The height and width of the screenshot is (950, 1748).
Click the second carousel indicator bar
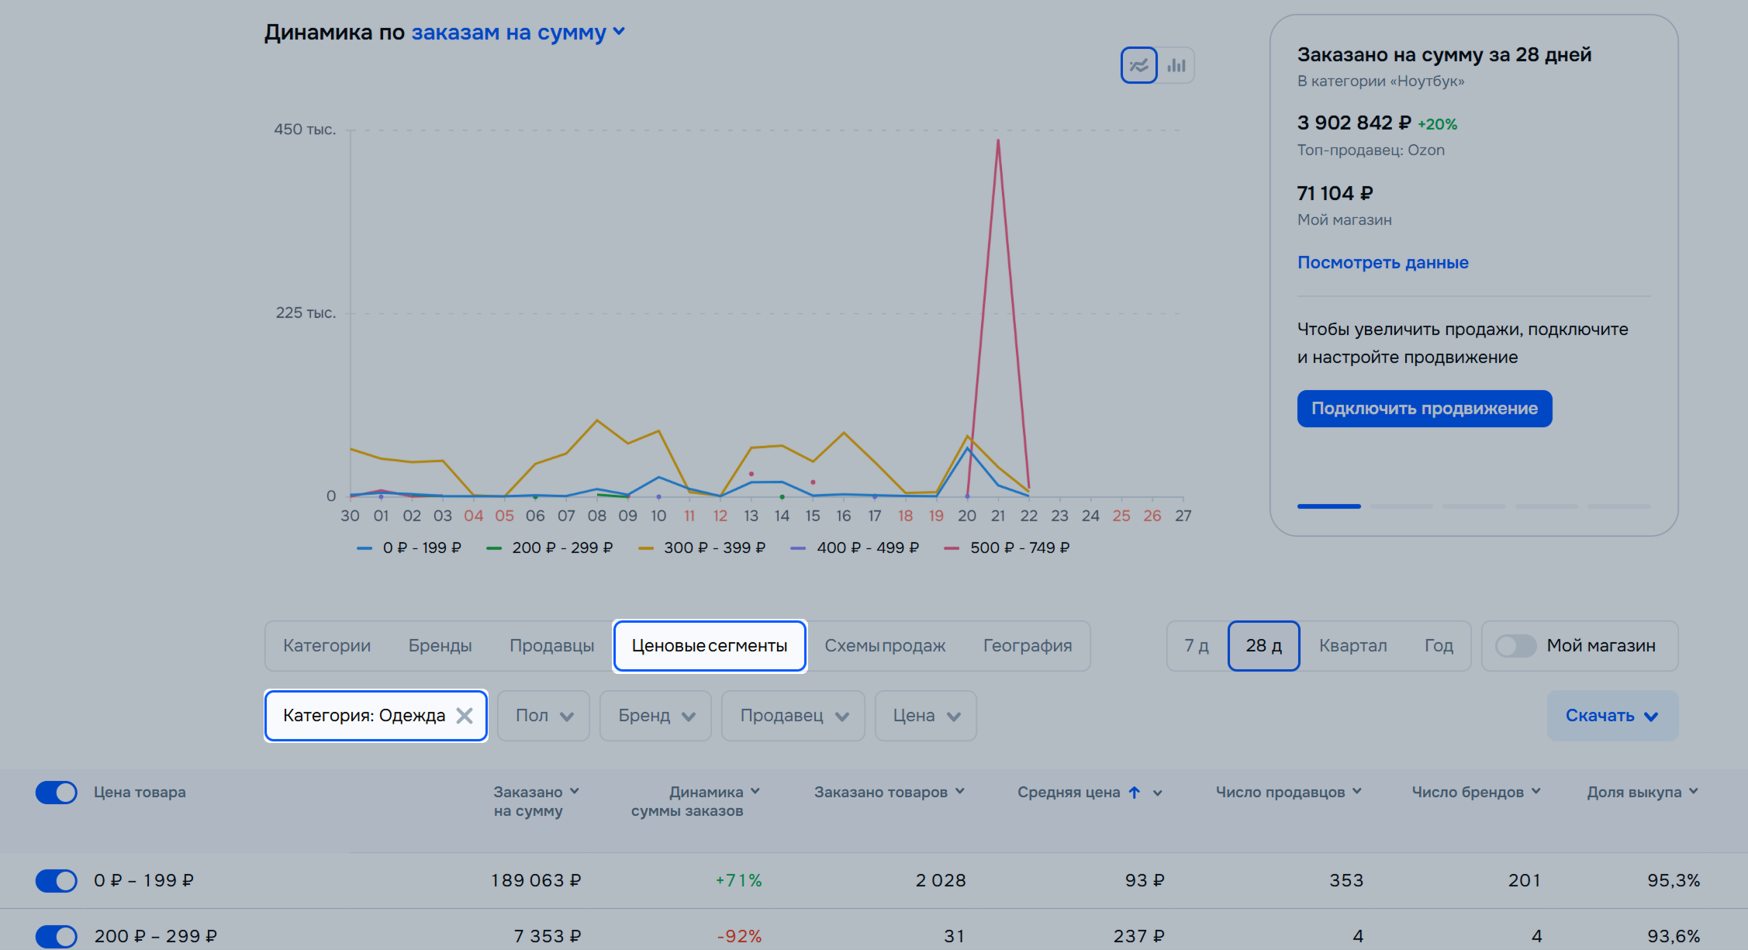tap(1401, 506)
